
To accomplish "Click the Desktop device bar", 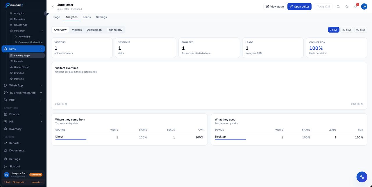I will [x=230, y=140].
